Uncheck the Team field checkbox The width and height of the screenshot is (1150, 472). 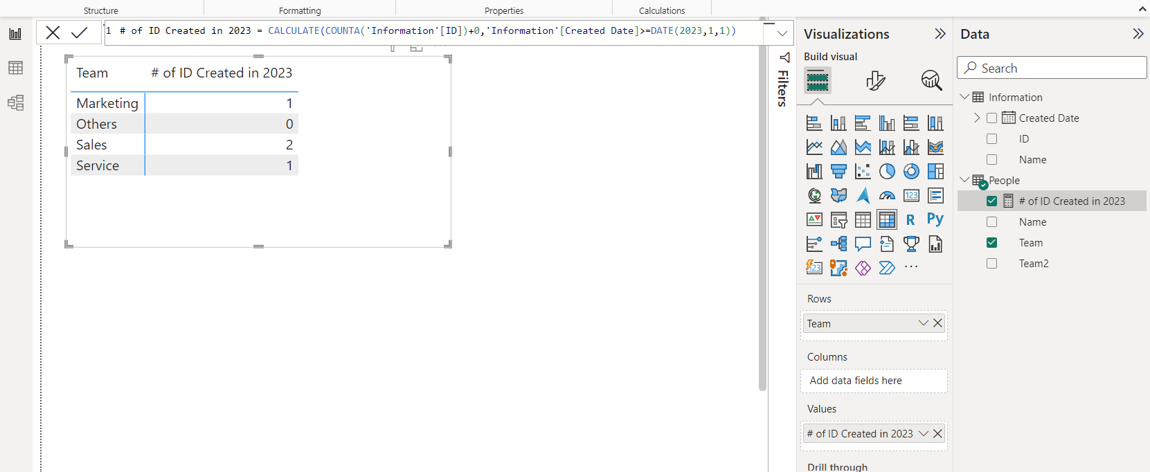(991, 243)
